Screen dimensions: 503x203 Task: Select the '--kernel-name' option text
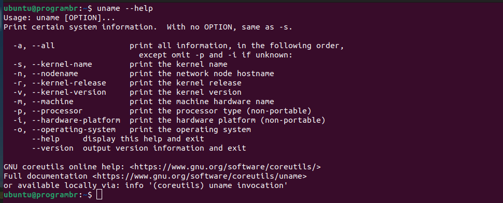[x=62, y=64]
